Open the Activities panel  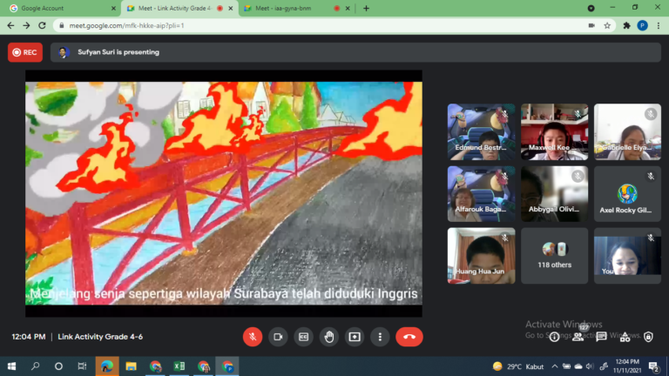point(625,336)
